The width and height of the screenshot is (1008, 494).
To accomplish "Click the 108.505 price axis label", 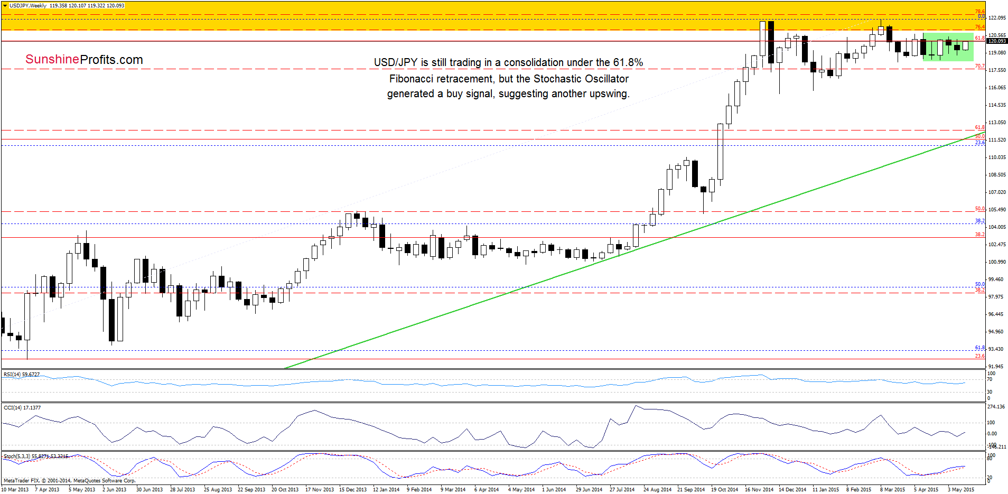I will [997, 175].
